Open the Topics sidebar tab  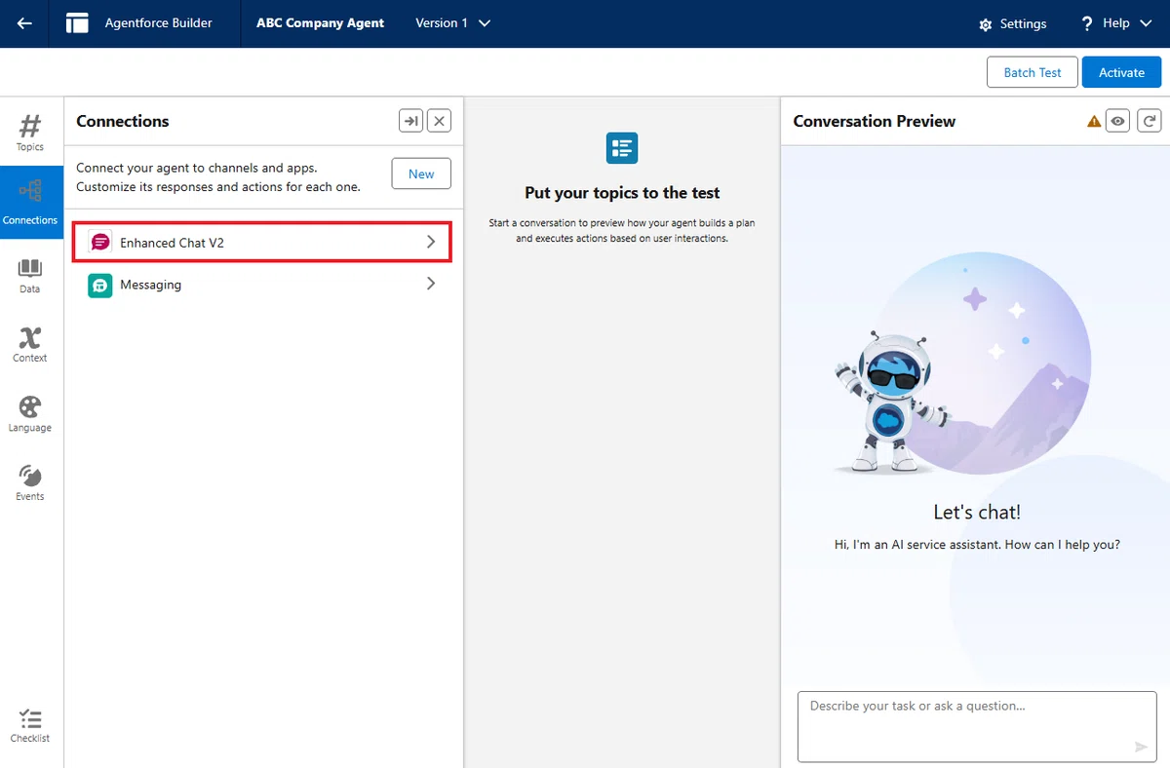[x=30, y=132]
